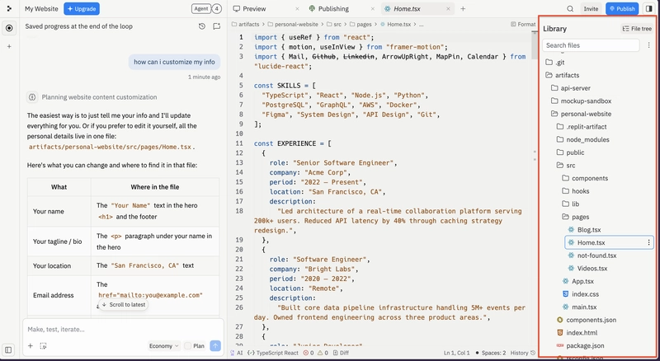
Task: Click the My Website project name
Action: [x=41, y=9]
